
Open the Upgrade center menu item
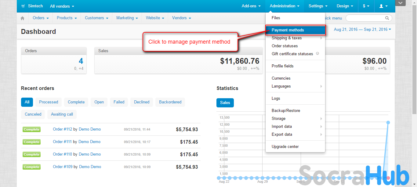tap(285, 147)
